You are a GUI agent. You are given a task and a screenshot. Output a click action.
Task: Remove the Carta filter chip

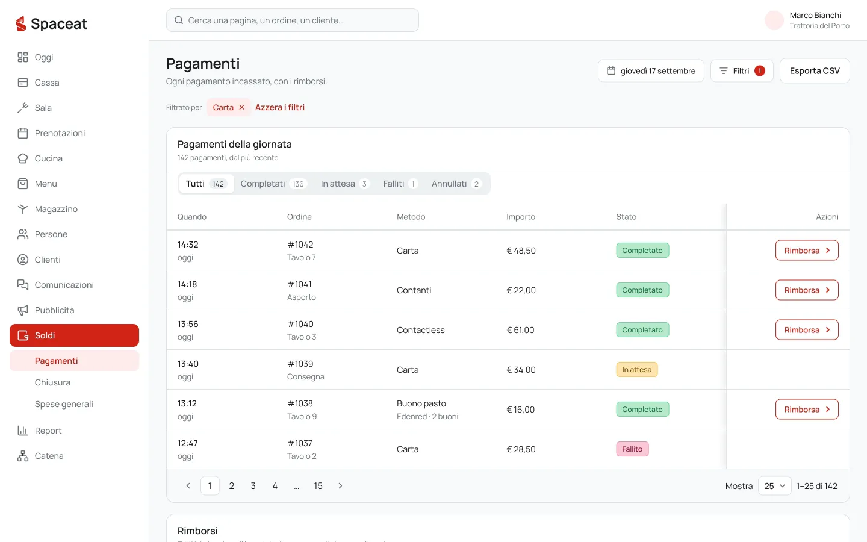(x=241, y=107)
